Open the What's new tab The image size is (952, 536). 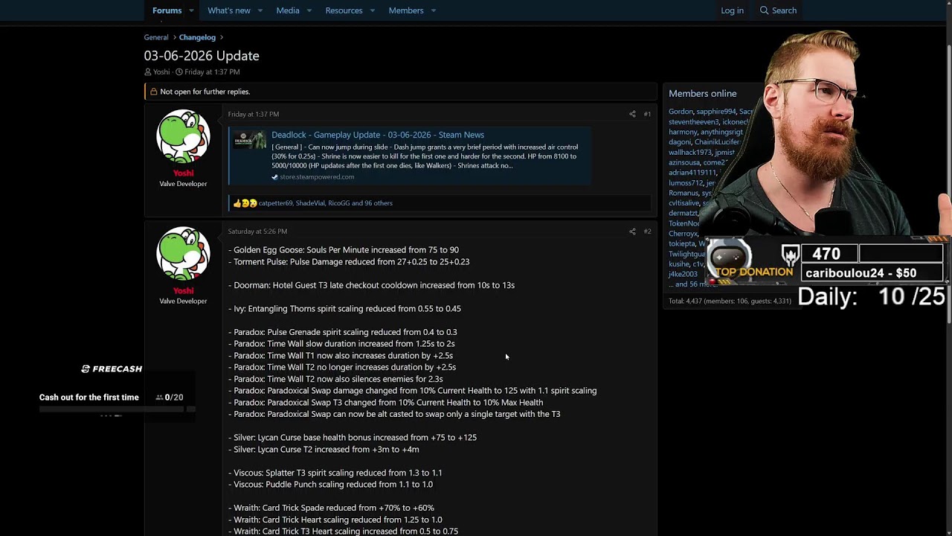(229, 10)
